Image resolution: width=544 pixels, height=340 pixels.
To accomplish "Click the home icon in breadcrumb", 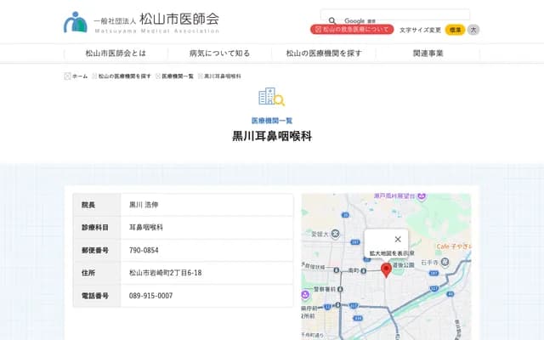I will pos(68,76).
